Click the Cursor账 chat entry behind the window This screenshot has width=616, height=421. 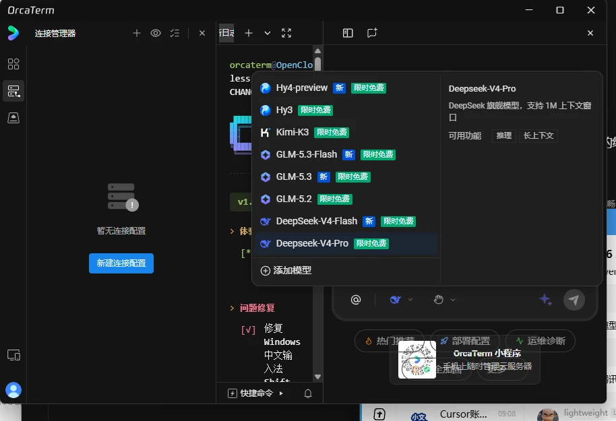(464, 414)
